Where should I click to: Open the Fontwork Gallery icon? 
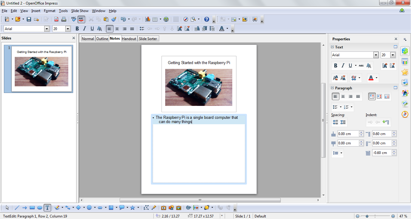coord(164,208)
